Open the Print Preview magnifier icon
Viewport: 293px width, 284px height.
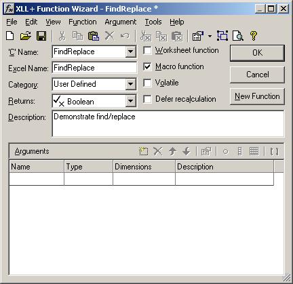point(238,36)
